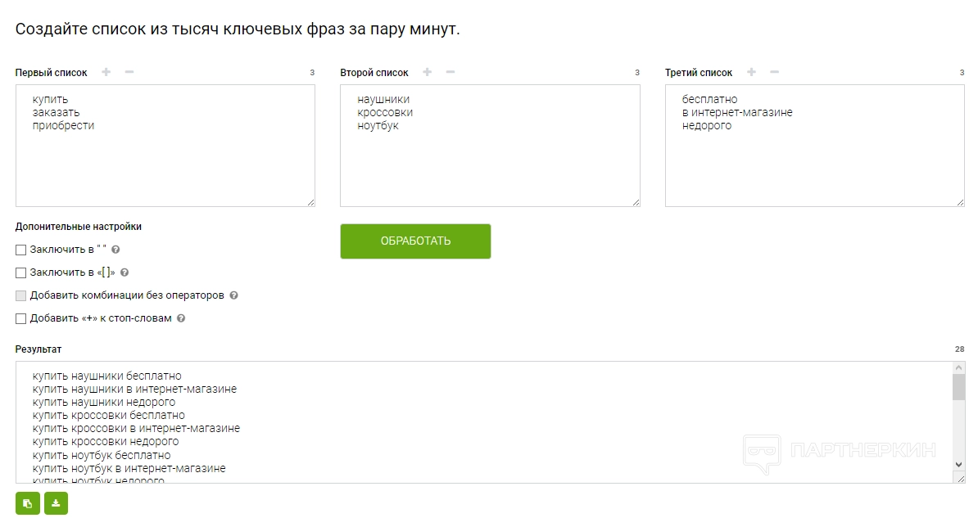Copy the result with the copy icon
Viewport: 978px width, 518px height.
[x=28, y=503]
